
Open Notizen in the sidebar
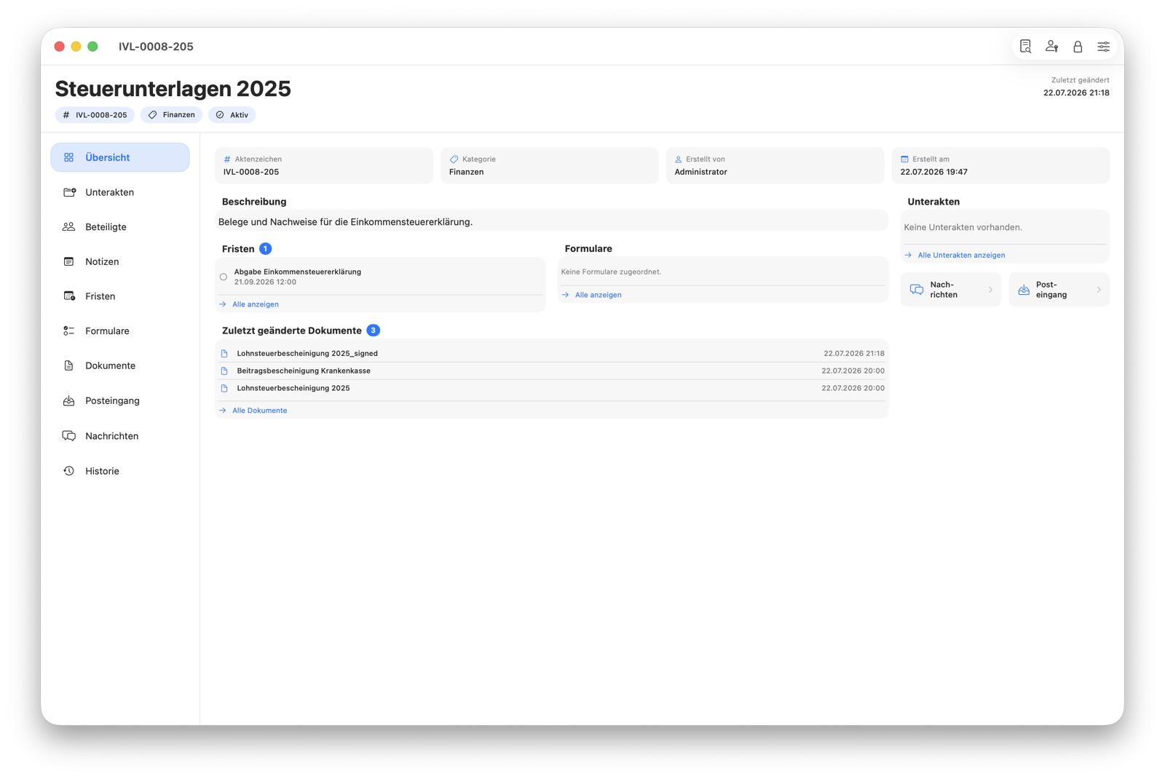coord(120,262)
